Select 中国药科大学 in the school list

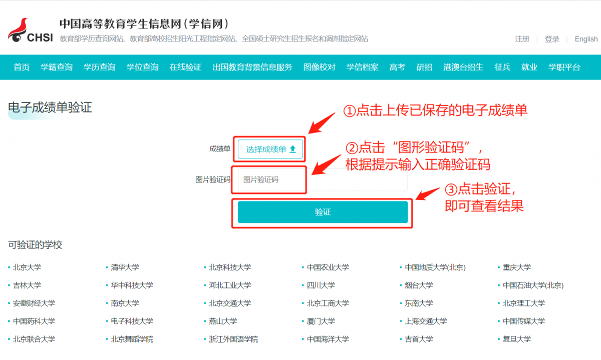click(34, 321)
